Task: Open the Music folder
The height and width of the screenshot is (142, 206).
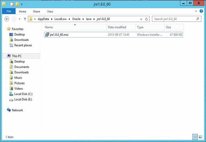Action: tap(18, 78)
